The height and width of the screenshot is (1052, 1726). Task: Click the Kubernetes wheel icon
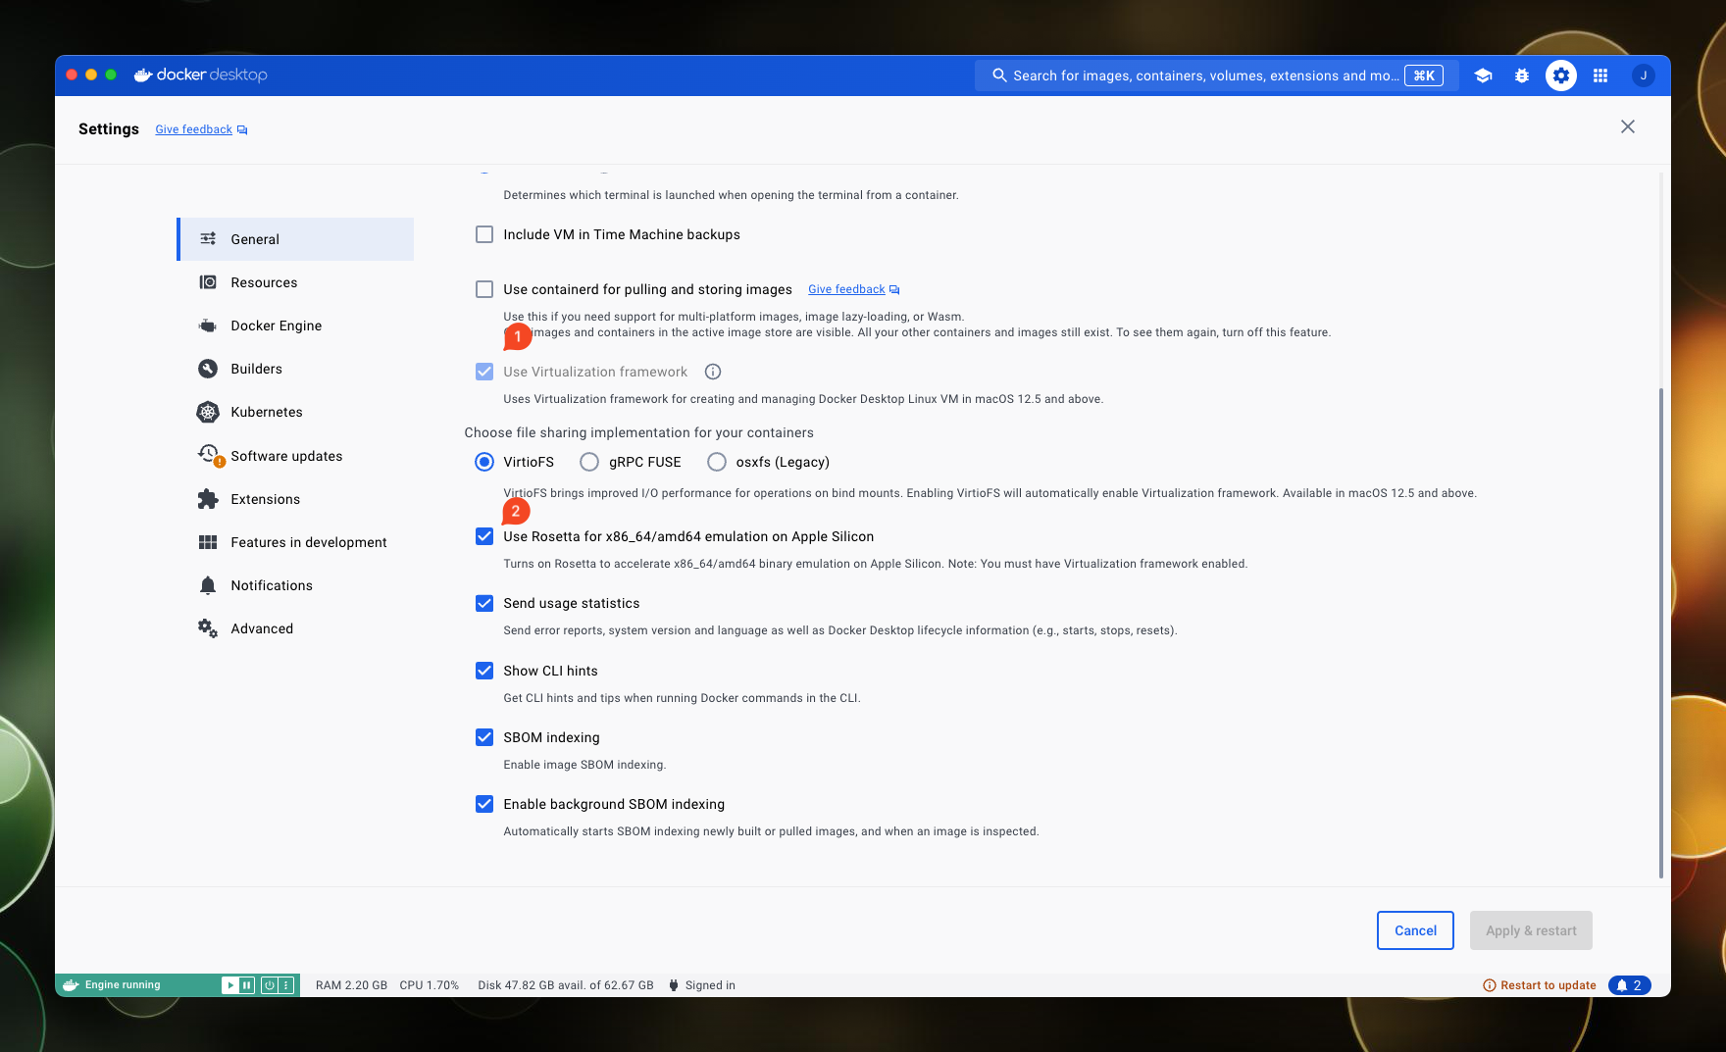(x=208, y=412)
